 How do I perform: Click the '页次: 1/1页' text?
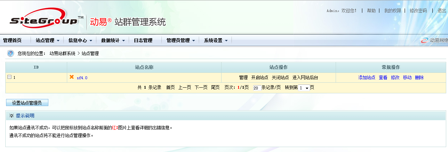pyautogui.click(x=236, y=87)
